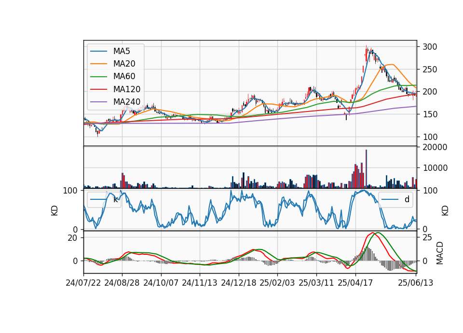
Task: Click the orange MA20 legend line sample
Action: (98, 64)
